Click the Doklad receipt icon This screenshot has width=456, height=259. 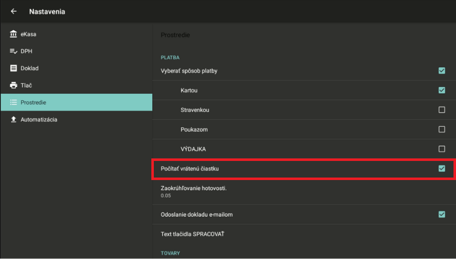click(x=14, y=68)
